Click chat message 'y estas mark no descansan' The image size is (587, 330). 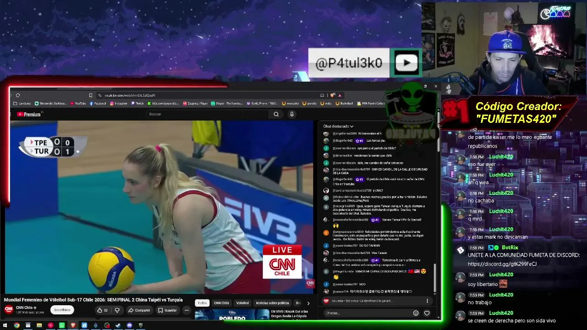point(498,237)
